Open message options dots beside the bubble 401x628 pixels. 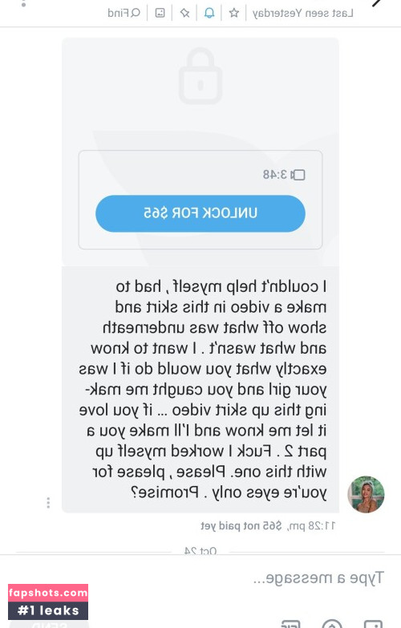pos(48,503)
